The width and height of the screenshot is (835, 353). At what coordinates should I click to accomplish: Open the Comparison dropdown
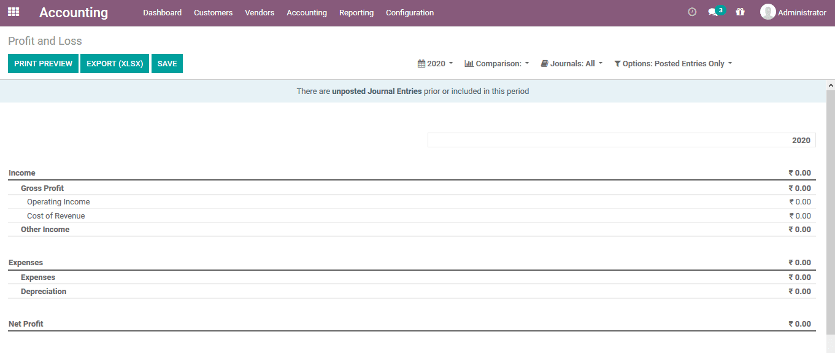click(497, 64)
